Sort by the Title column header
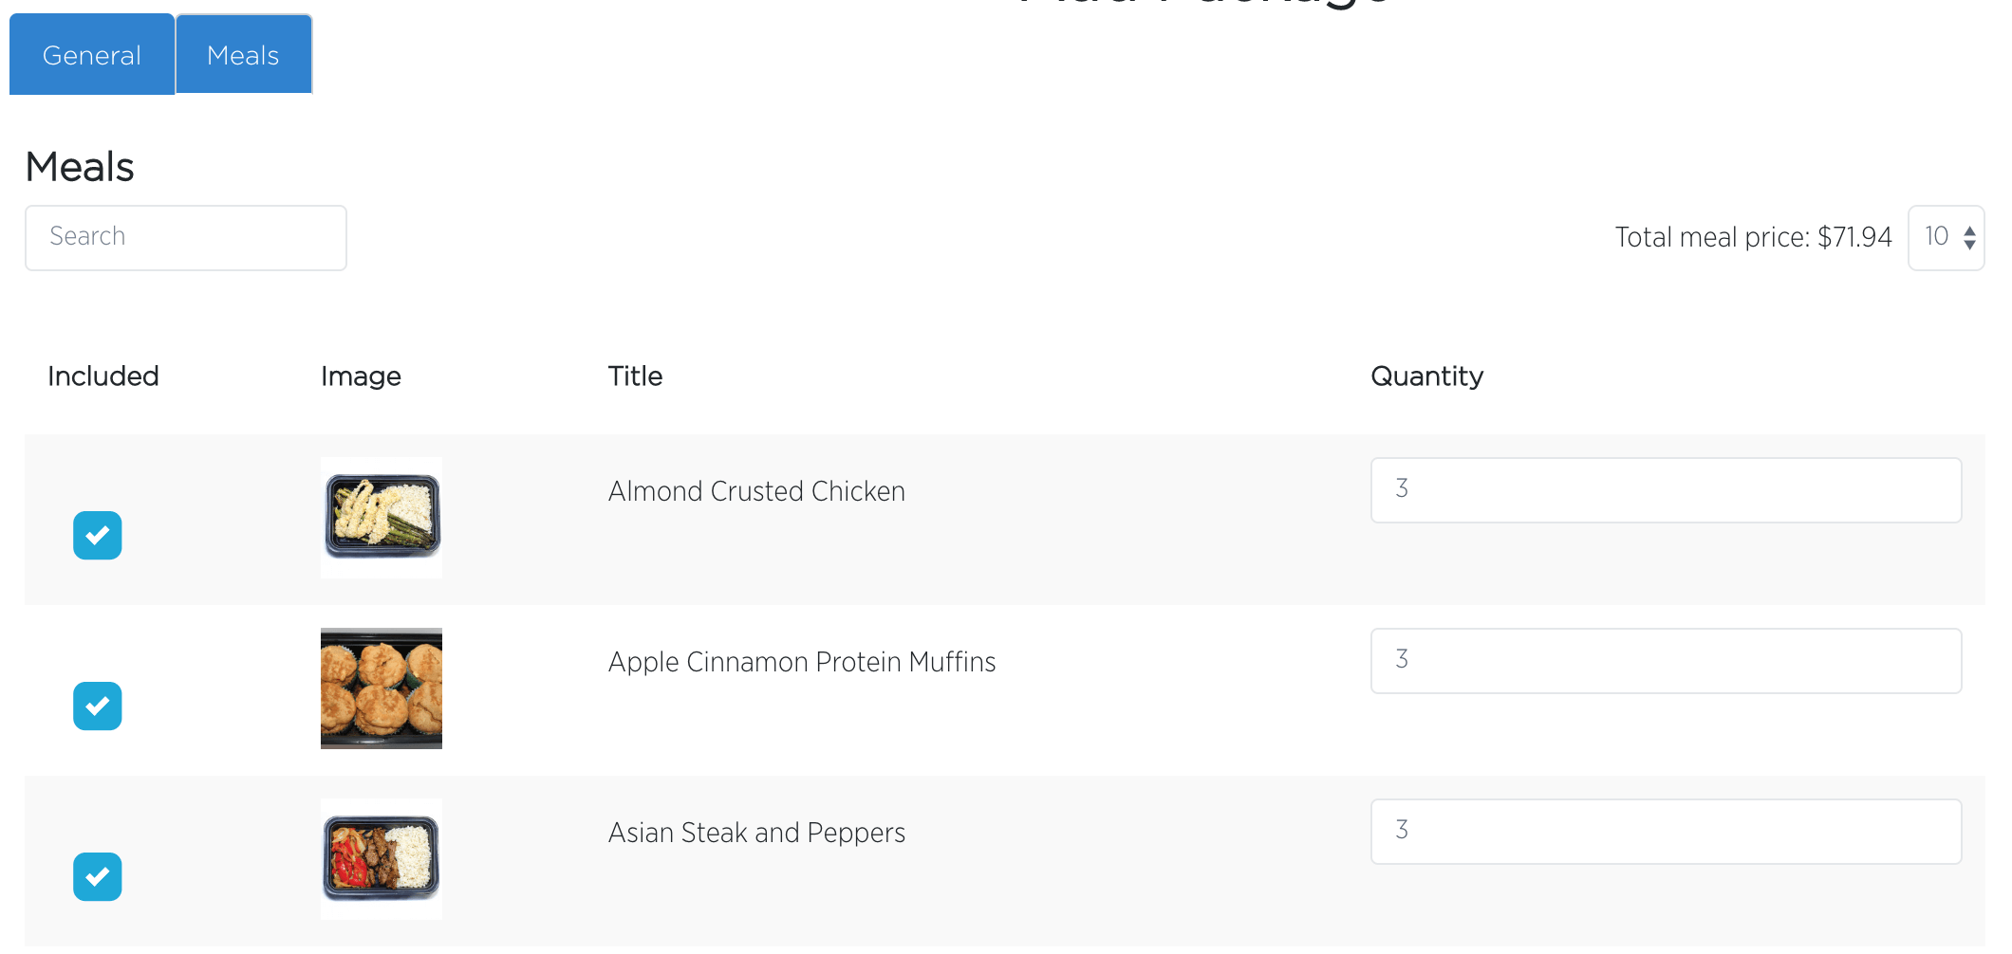 click(x=635, y=376)
